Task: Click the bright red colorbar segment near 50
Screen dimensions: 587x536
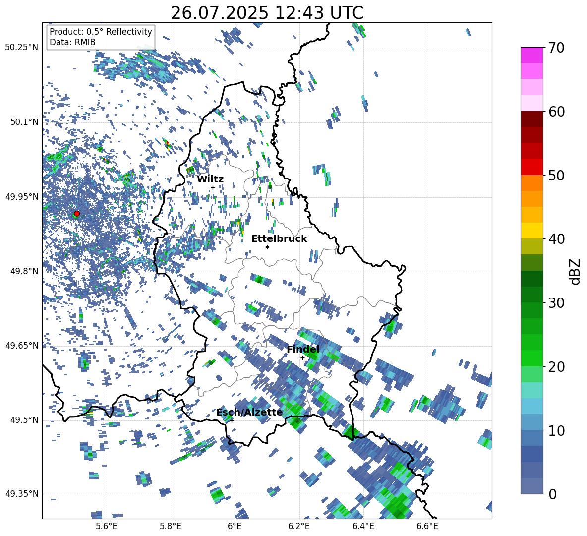Action: pyautogui.click(x=531, y=167)
